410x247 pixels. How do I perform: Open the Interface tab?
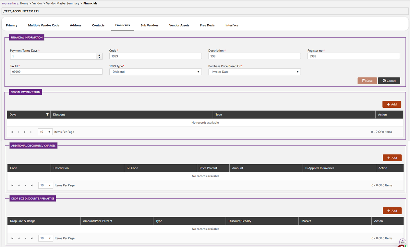[x=232, y=25]
